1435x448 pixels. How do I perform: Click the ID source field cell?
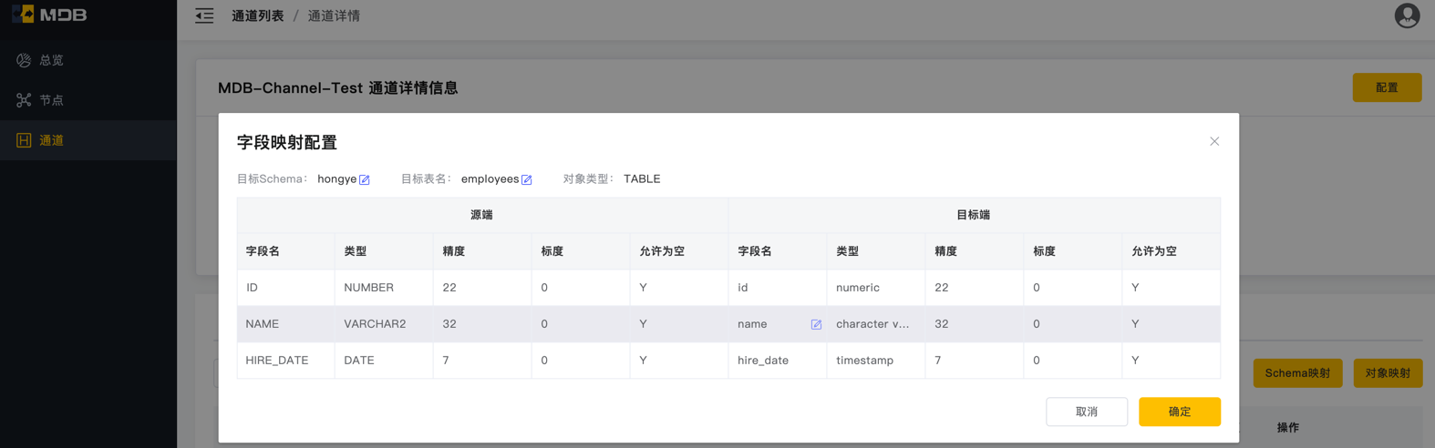pyautogui.click(x=285, y=288)
